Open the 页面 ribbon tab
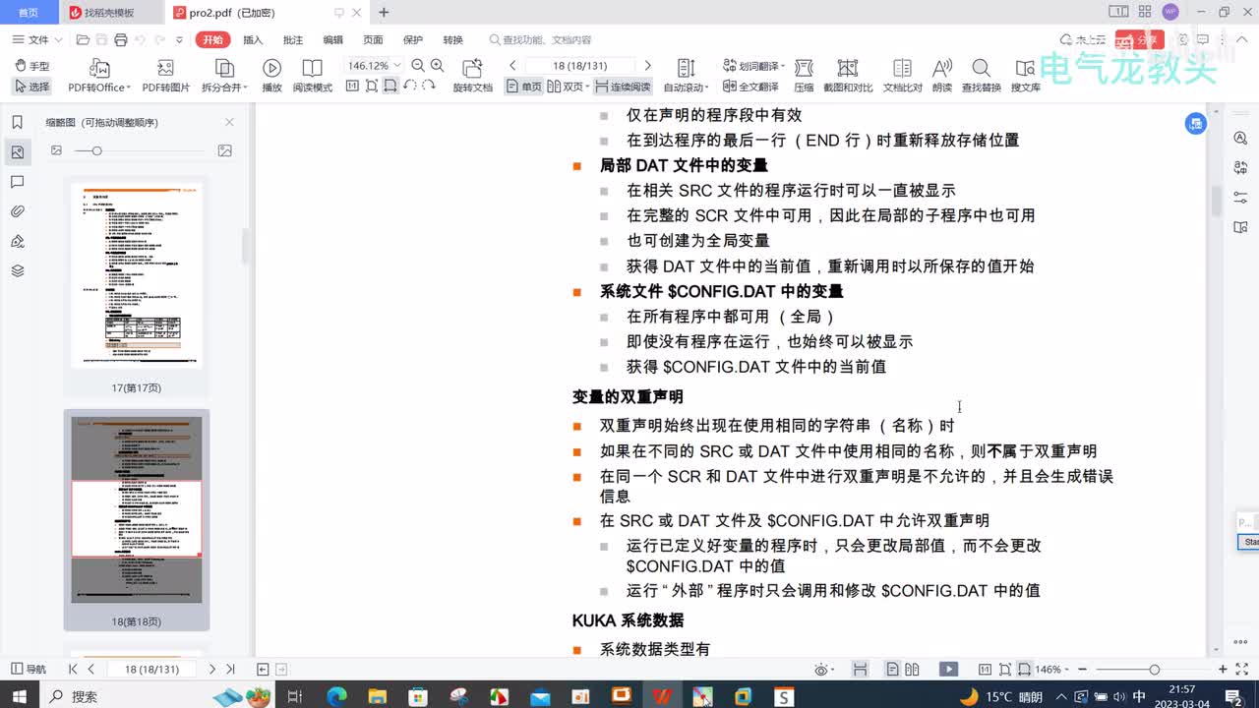1259x708 pixels. (373, 39)
